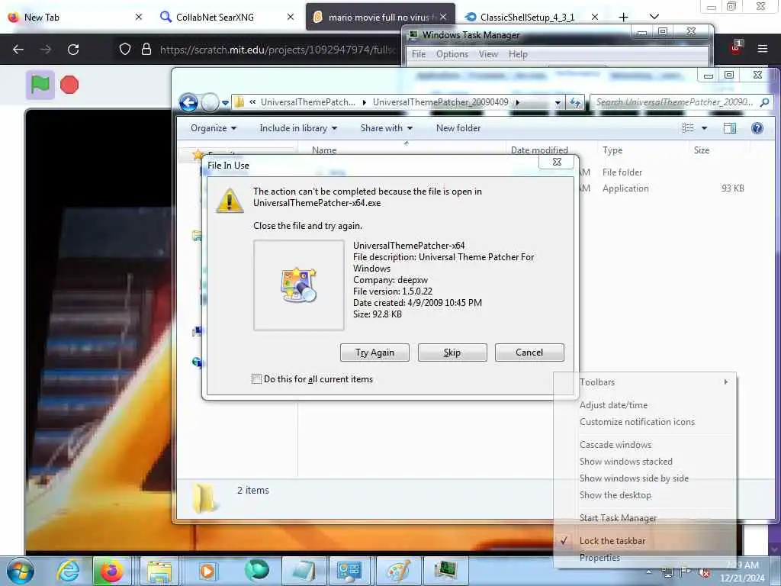Open Explorer help question mark
The height and width of the screenshot is (586, 781).
pyautogui.click(x=757, y=128)
